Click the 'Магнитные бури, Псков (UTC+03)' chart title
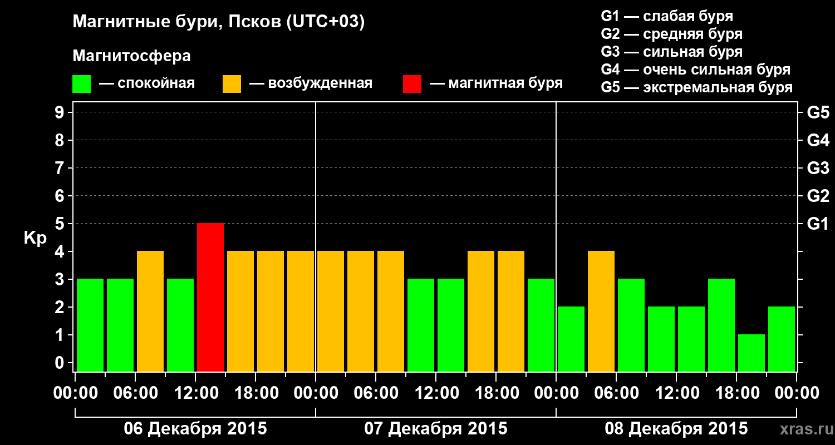Image resolution: width=835 pixels, height=445 pixels. (x=219, y=23)
